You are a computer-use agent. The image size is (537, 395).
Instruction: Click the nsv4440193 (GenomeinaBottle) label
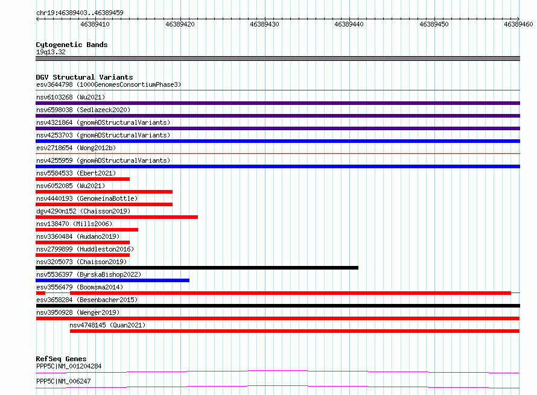[87, 198]
